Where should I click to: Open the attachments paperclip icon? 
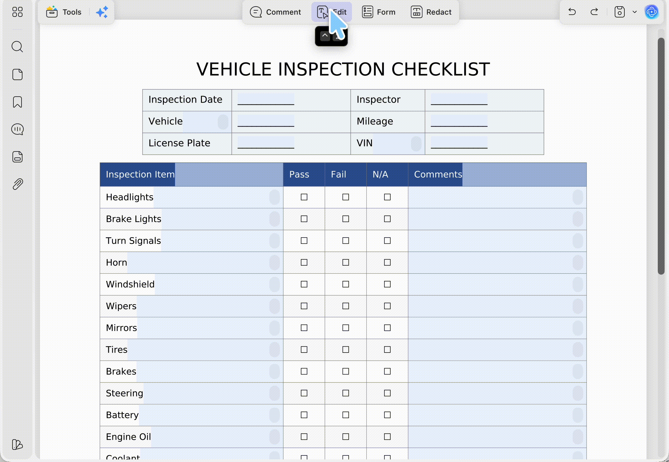pos(17,184)
